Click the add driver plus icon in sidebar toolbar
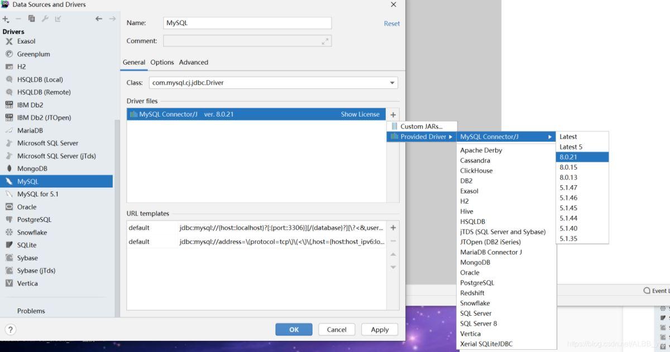Viewport: 670px width, 352px height. 6,19
